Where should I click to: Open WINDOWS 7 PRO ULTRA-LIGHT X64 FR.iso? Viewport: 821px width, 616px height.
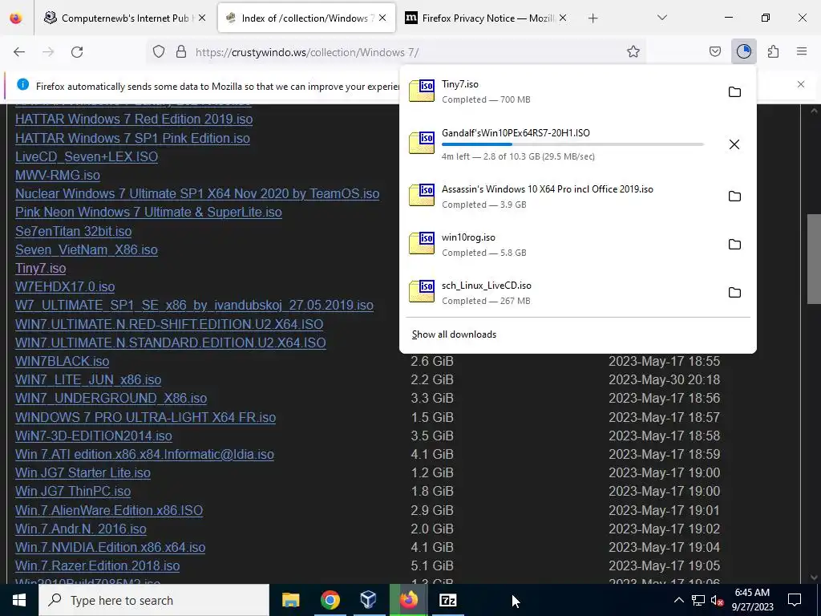146,417
